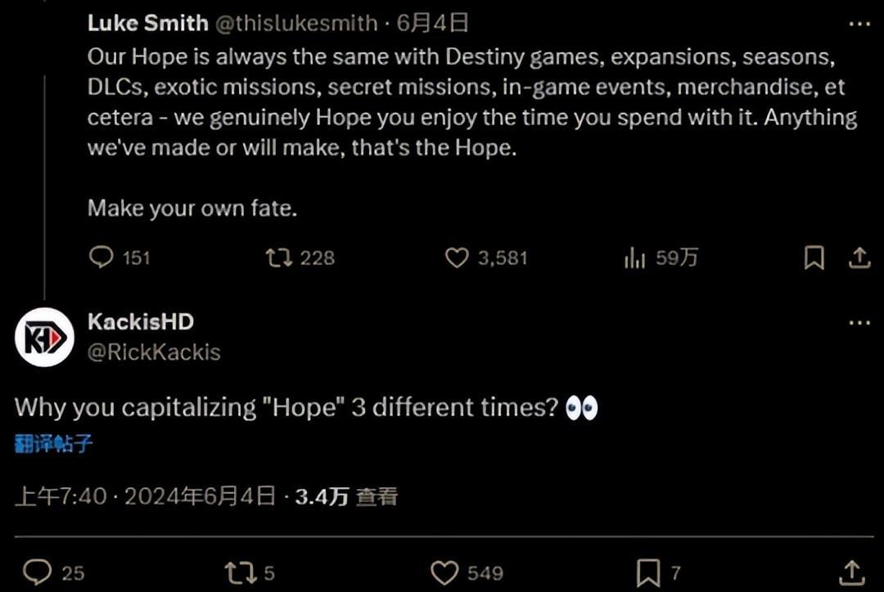Screen dimensions: 884x592
Task: Open the tweet timestamp 2024年6月4日
Action: point(200,496)
